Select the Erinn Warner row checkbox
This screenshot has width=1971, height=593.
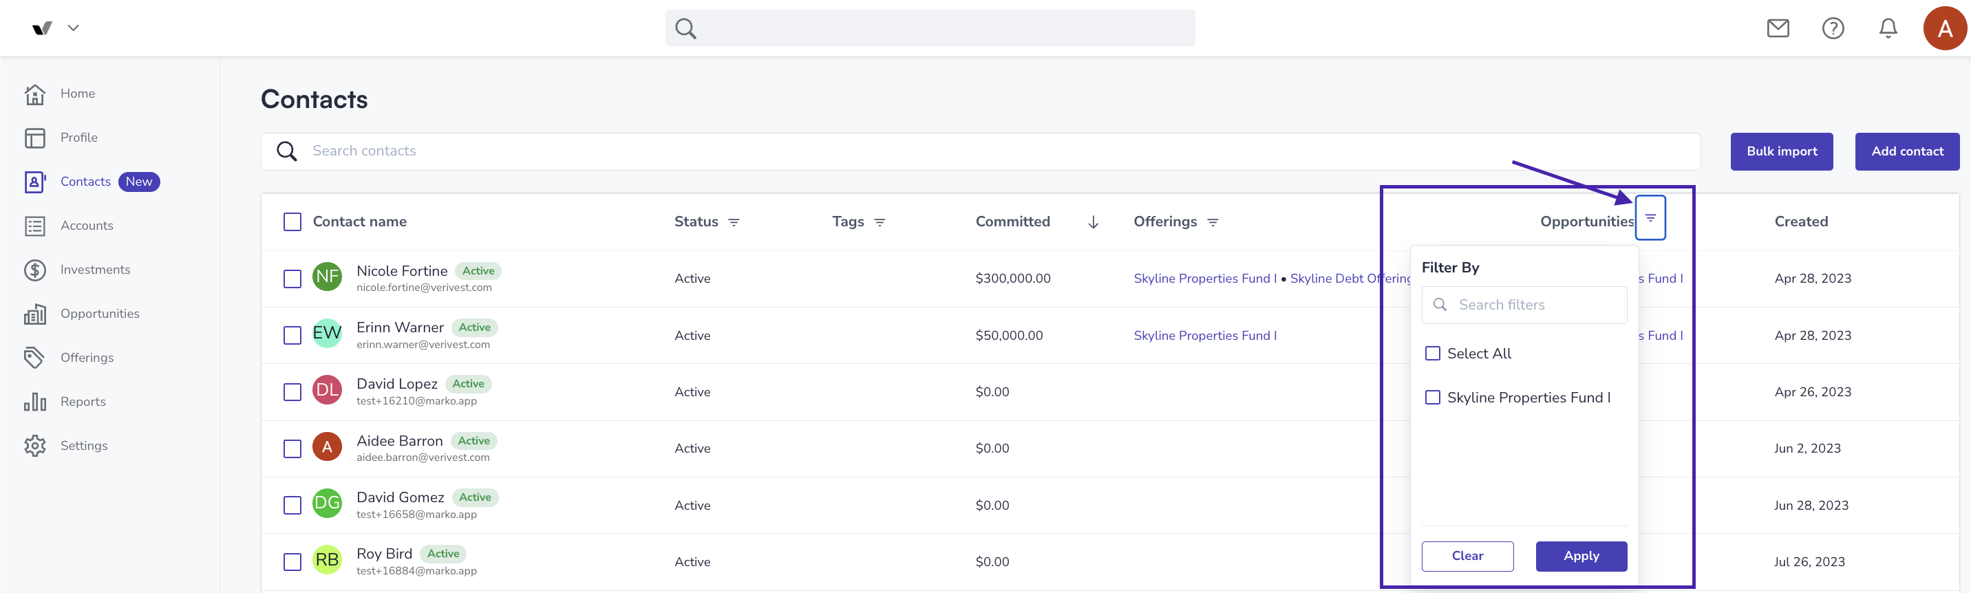(292, 335)
